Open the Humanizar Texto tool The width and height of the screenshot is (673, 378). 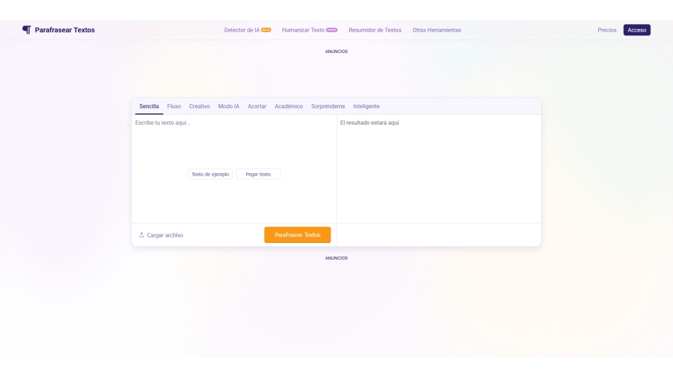tap(304, 30)
